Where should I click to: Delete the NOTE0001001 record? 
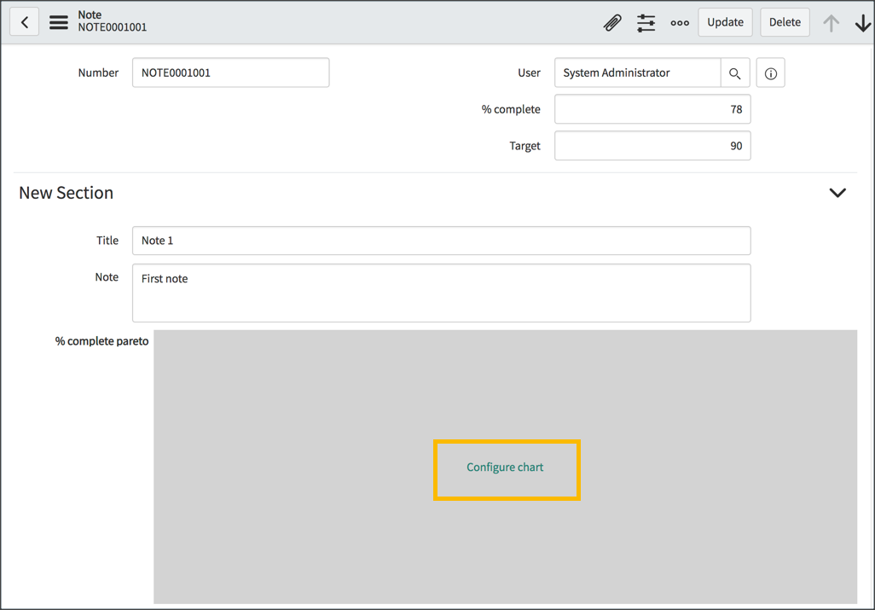(785, 22)
